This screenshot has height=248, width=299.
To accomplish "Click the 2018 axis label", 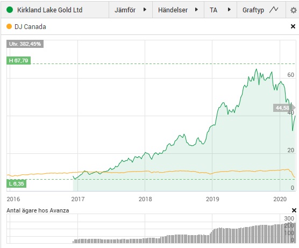I will 145,199.
